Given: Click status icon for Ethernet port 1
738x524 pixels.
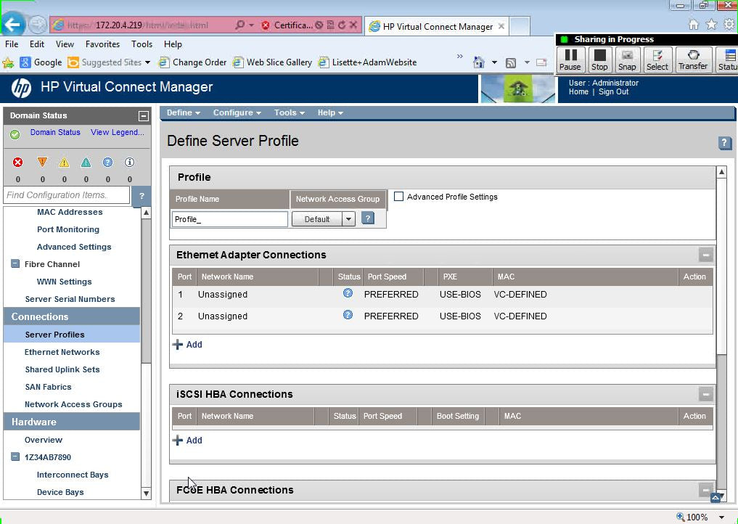Looking at the screenshot, I should 348,292.
